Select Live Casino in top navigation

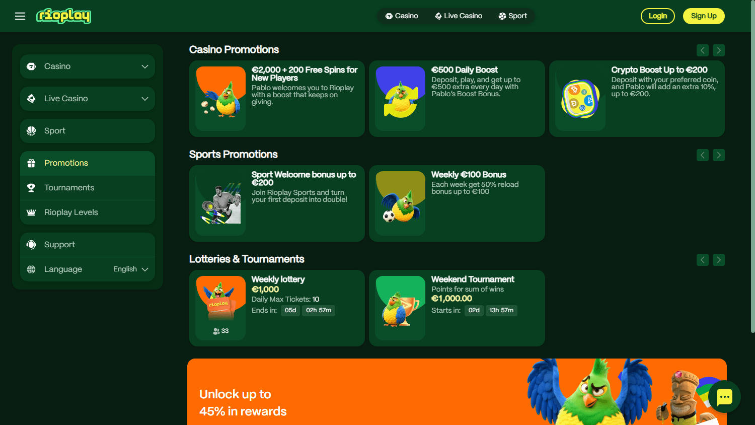point(459,16)
